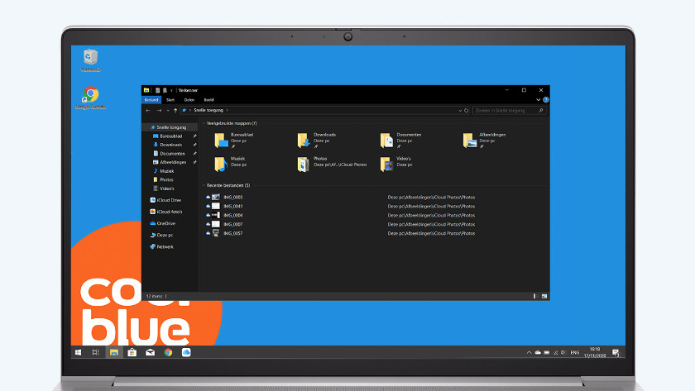The height and width of the screenshot is (391, 695).
Task: Open the Photos iCloud folder tile
Action: pyautogui.click(x=332, y=164)
